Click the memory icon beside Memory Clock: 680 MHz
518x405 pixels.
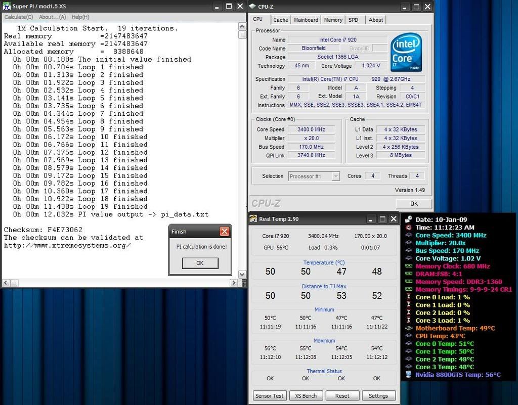(x=409, y=266)
